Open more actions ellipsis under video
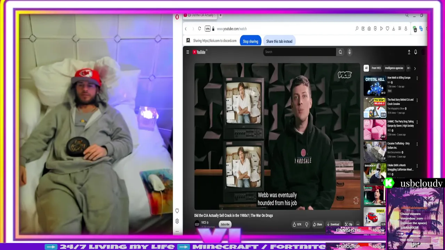Screen dimensions: 445x250 pyautogui.click(x=358, y=224)
